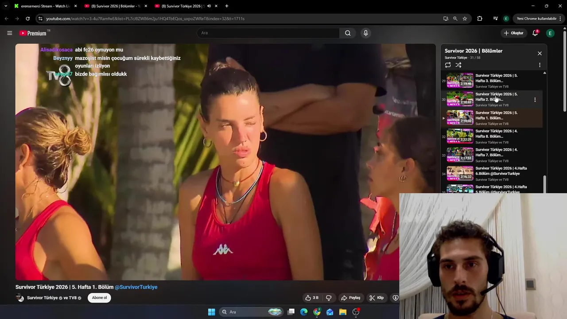Switch to erensemerci Stream tab
The width and height of the screenshot is (567, 319).
(46, 6)
